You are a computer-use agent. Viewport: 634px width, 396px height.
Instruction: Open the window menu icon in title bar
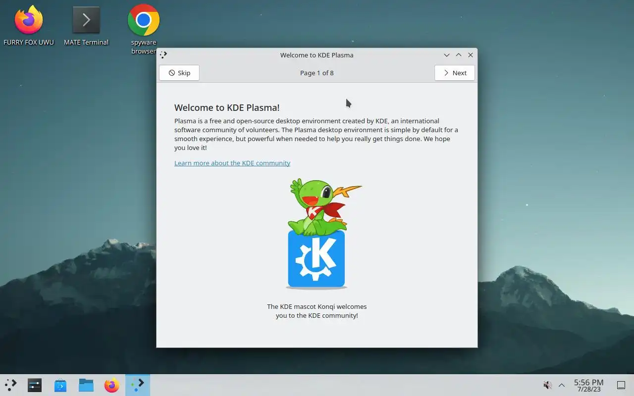164,55
